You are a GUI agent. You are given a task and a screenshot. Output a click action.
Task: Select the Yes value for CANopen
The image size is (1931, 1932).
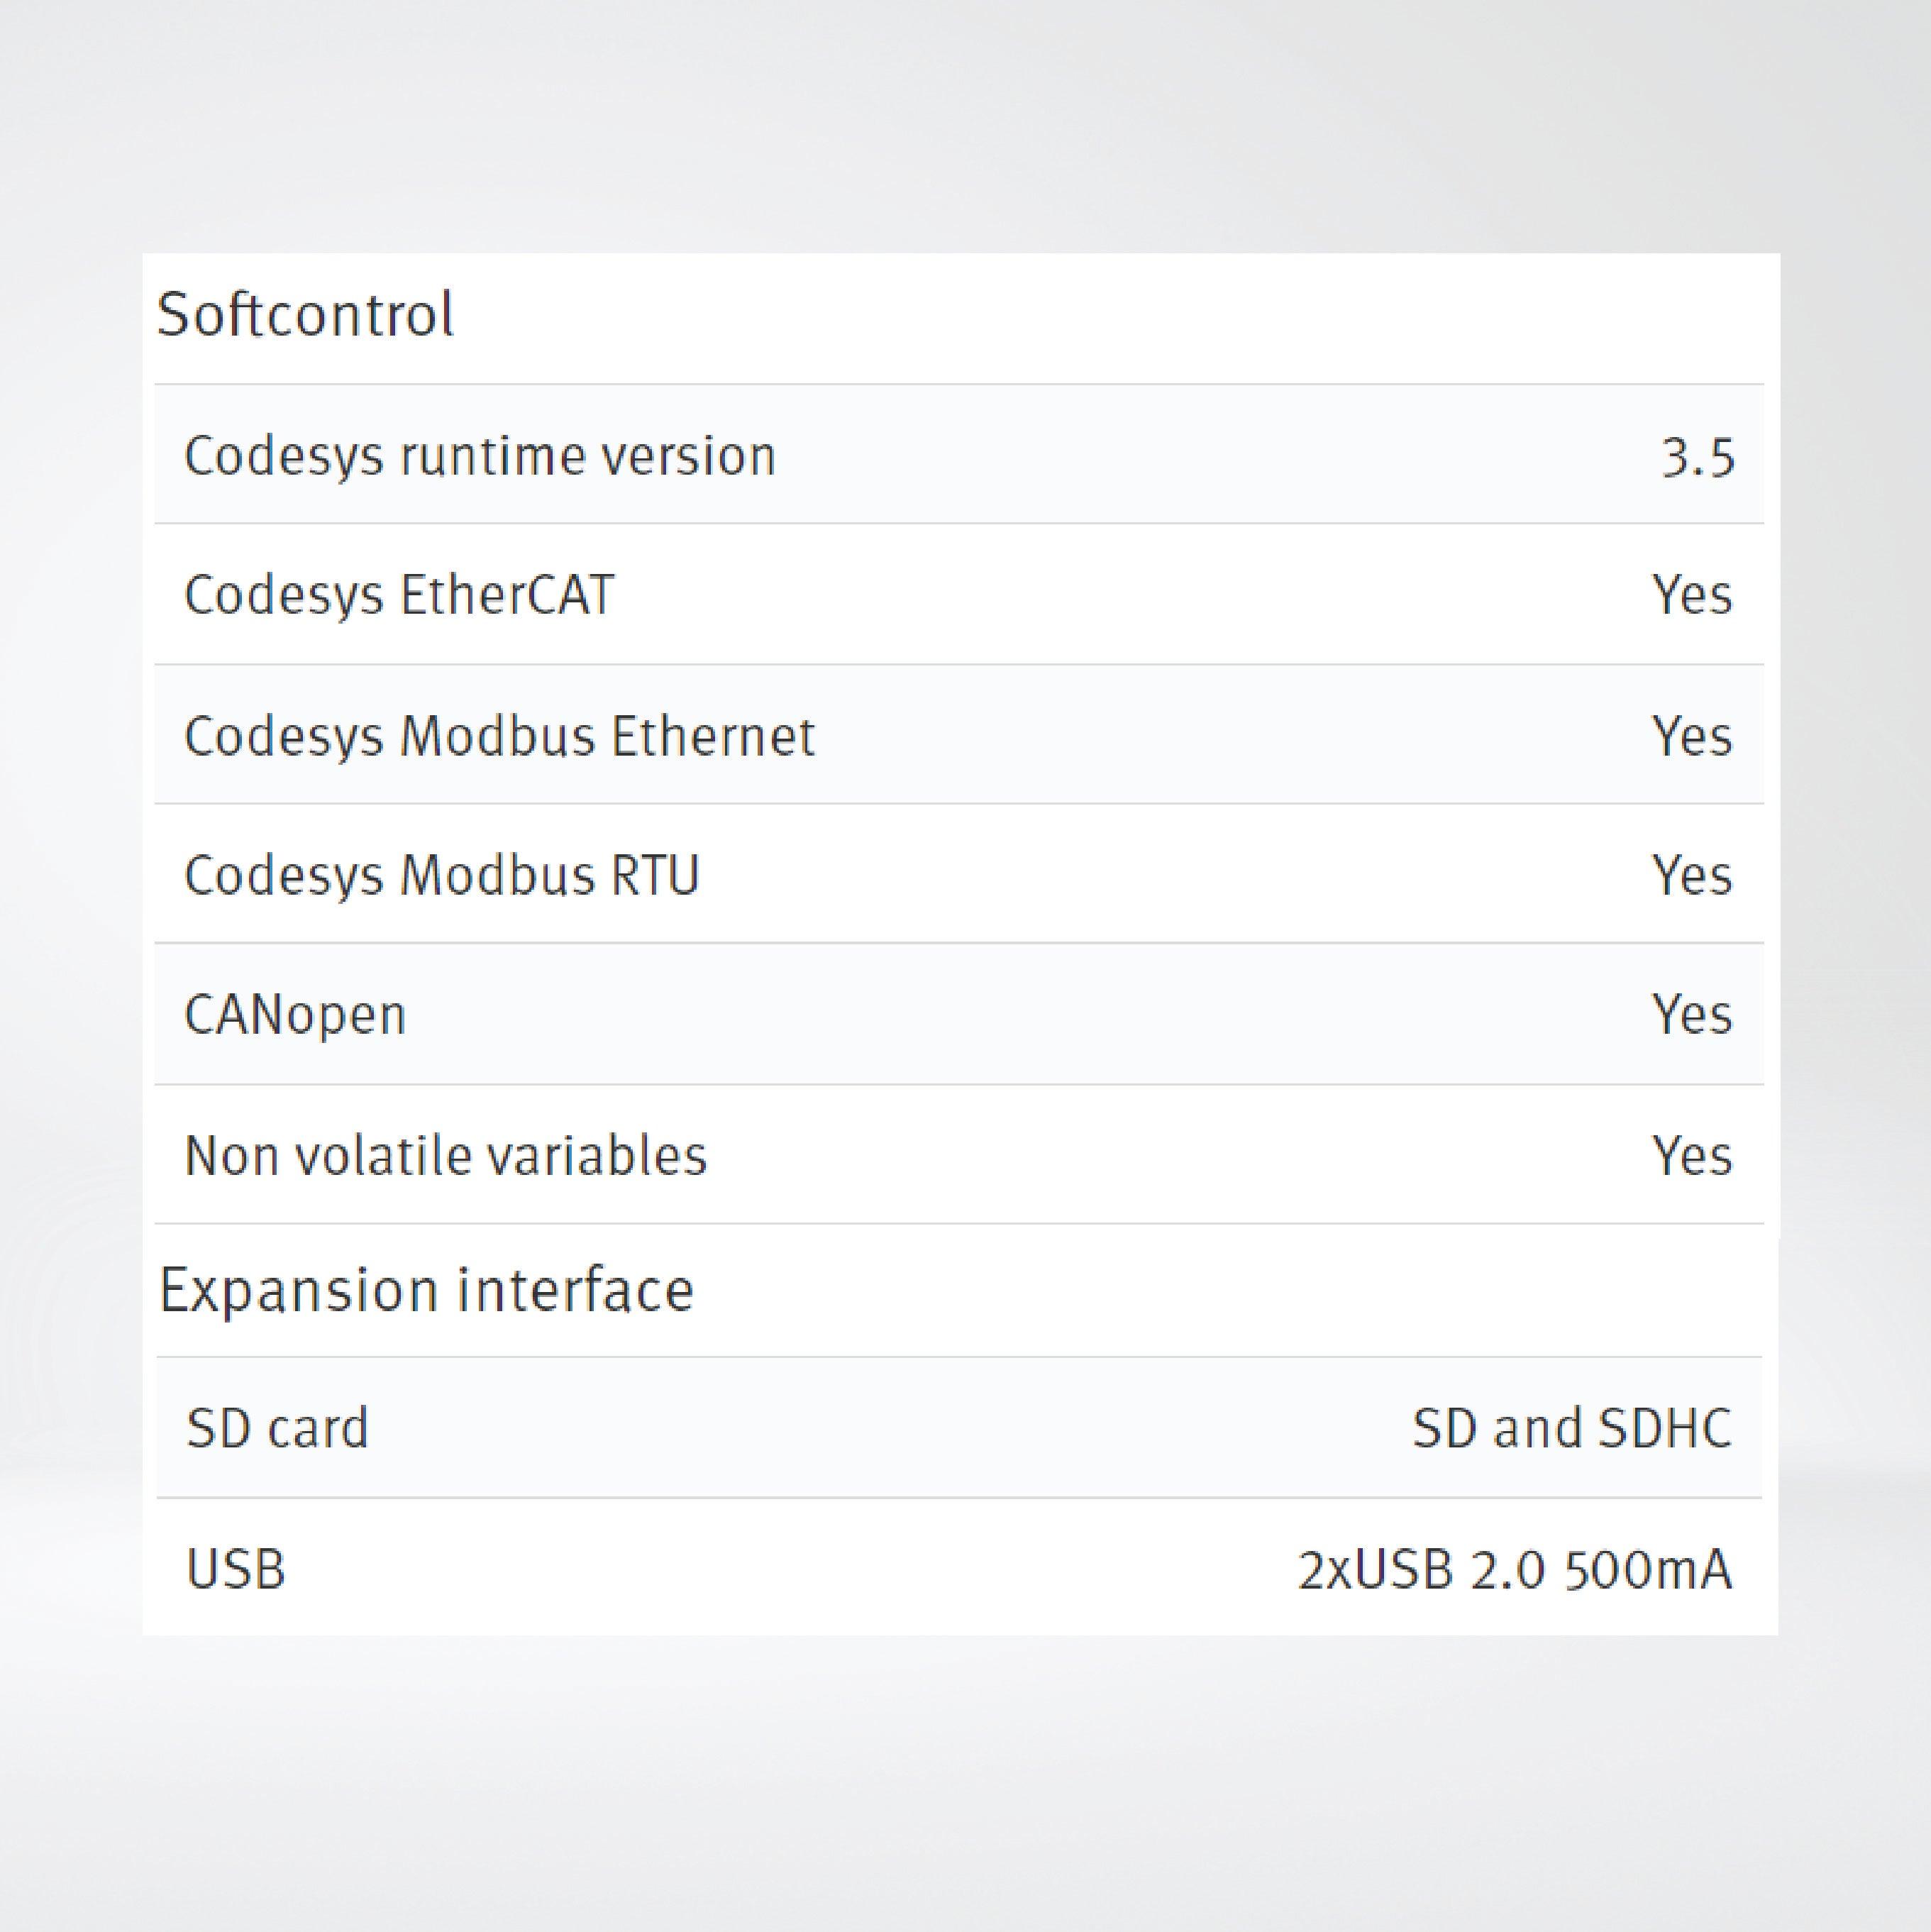click(x=1691, y=1015)
